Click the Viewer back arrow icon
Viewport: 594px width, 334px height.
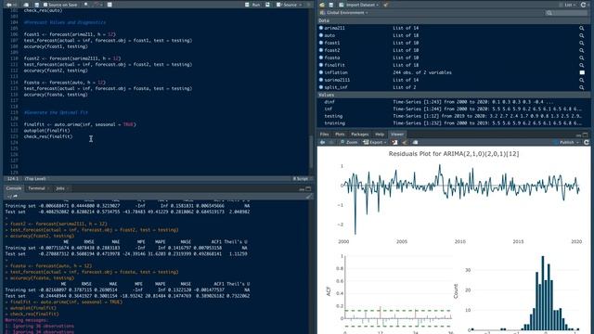(x=322, y=142)
